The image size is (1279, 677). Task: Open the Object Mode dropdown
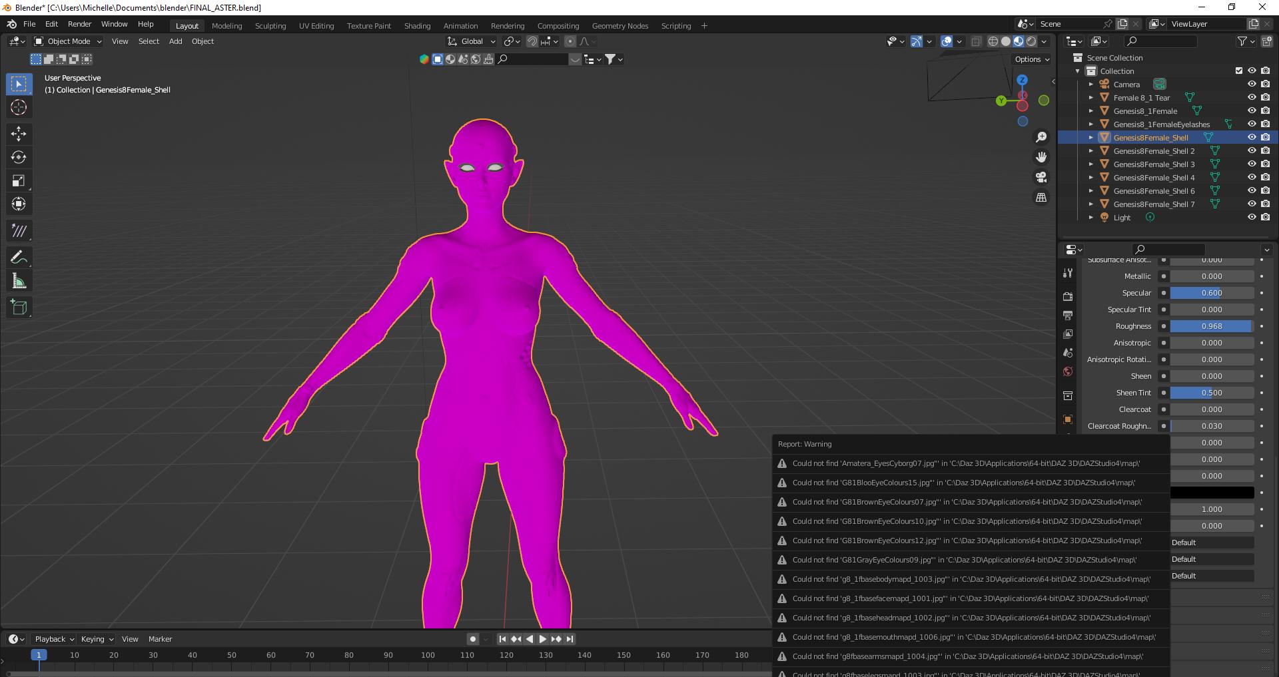[67, 41]
